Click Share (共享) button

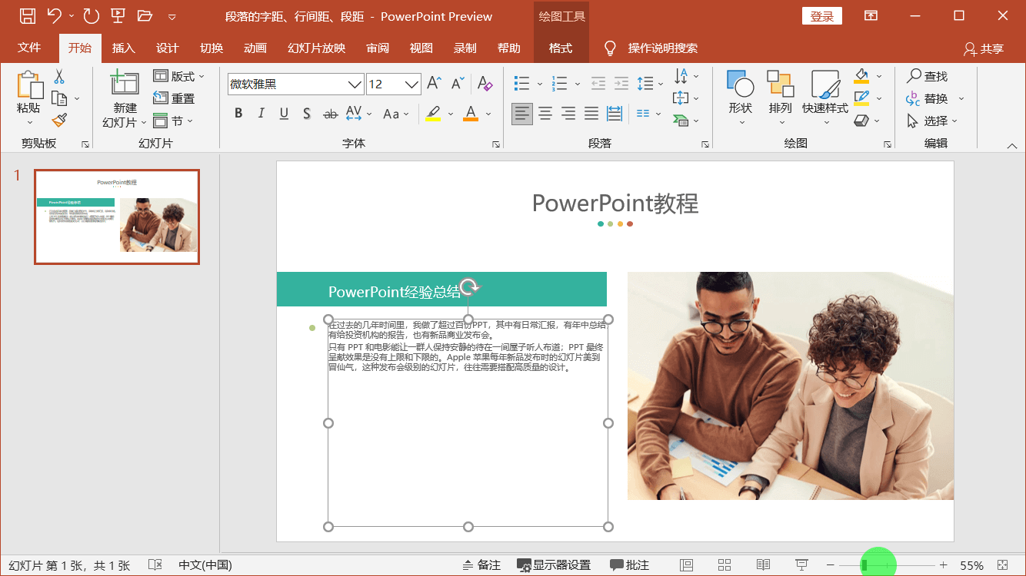[x=984, y=48]
